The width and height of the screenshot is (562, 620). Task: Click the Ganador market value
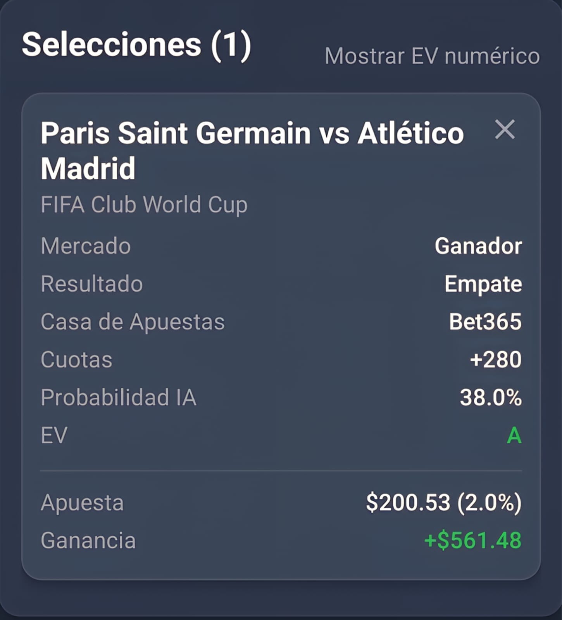pos(478,246)
